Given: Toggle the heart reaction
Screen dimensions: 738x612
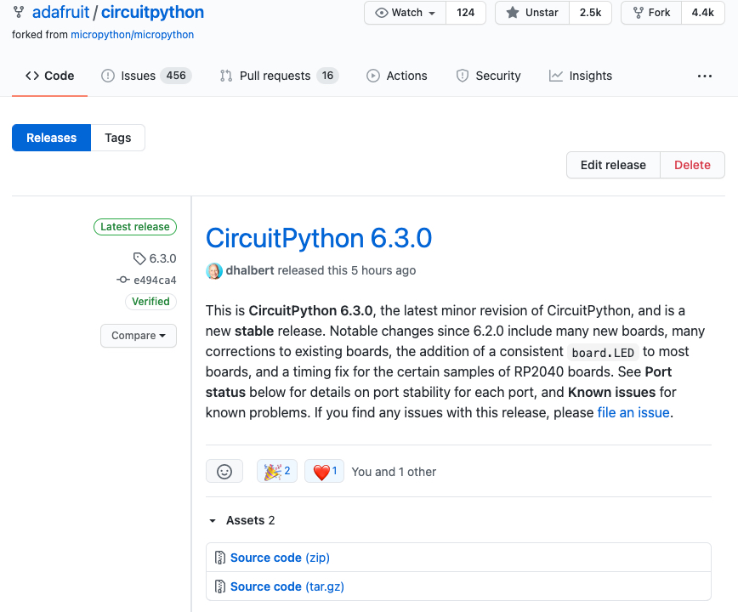Looking at the screenshot, I should pos(324,472).
